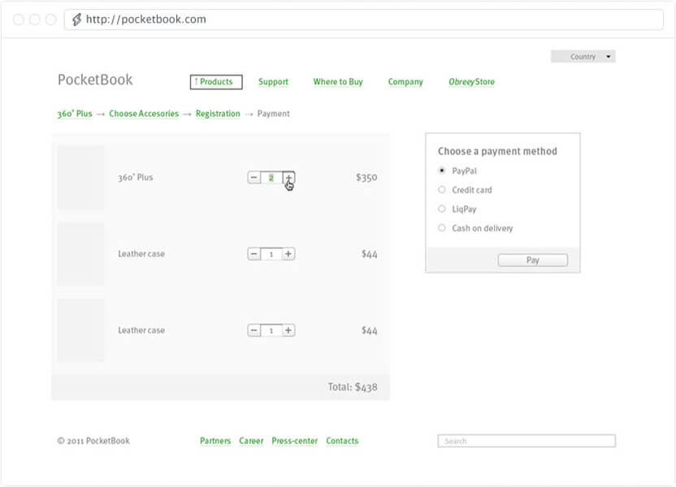Increase quantity of 360° Plus

click(288, 178)
